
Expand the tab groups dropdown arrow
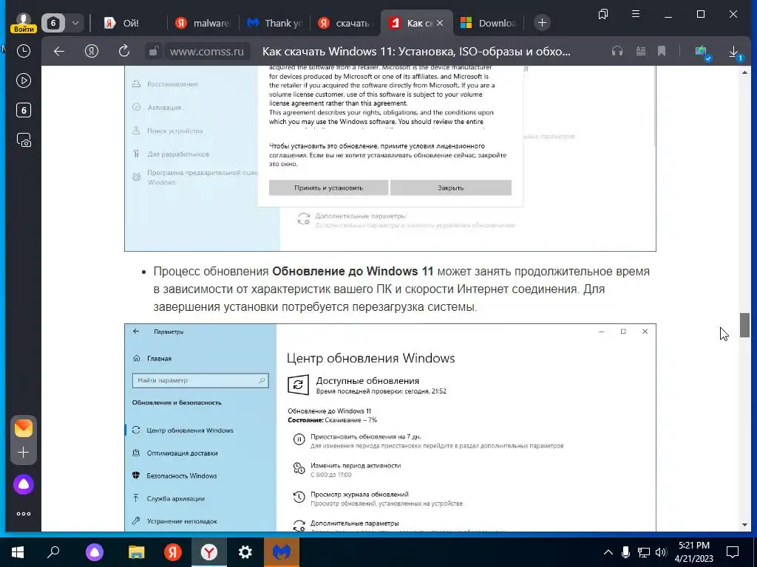point(75,23)
